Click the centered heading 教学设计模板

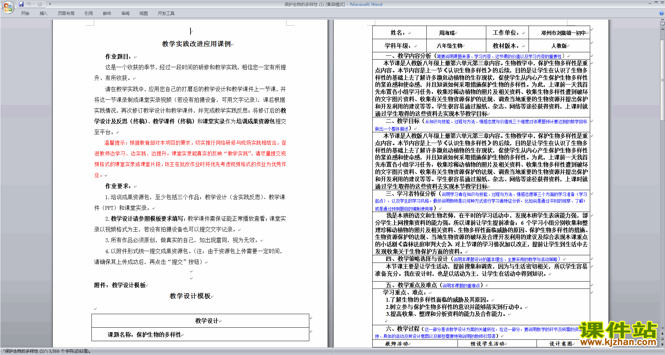(x=190, y=296)
